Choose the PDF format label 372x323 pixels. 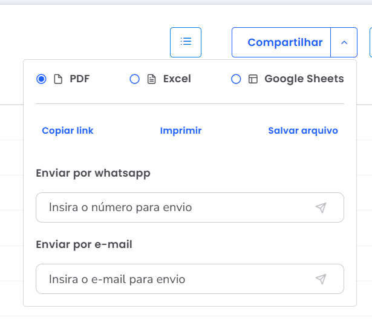point(79,79)
